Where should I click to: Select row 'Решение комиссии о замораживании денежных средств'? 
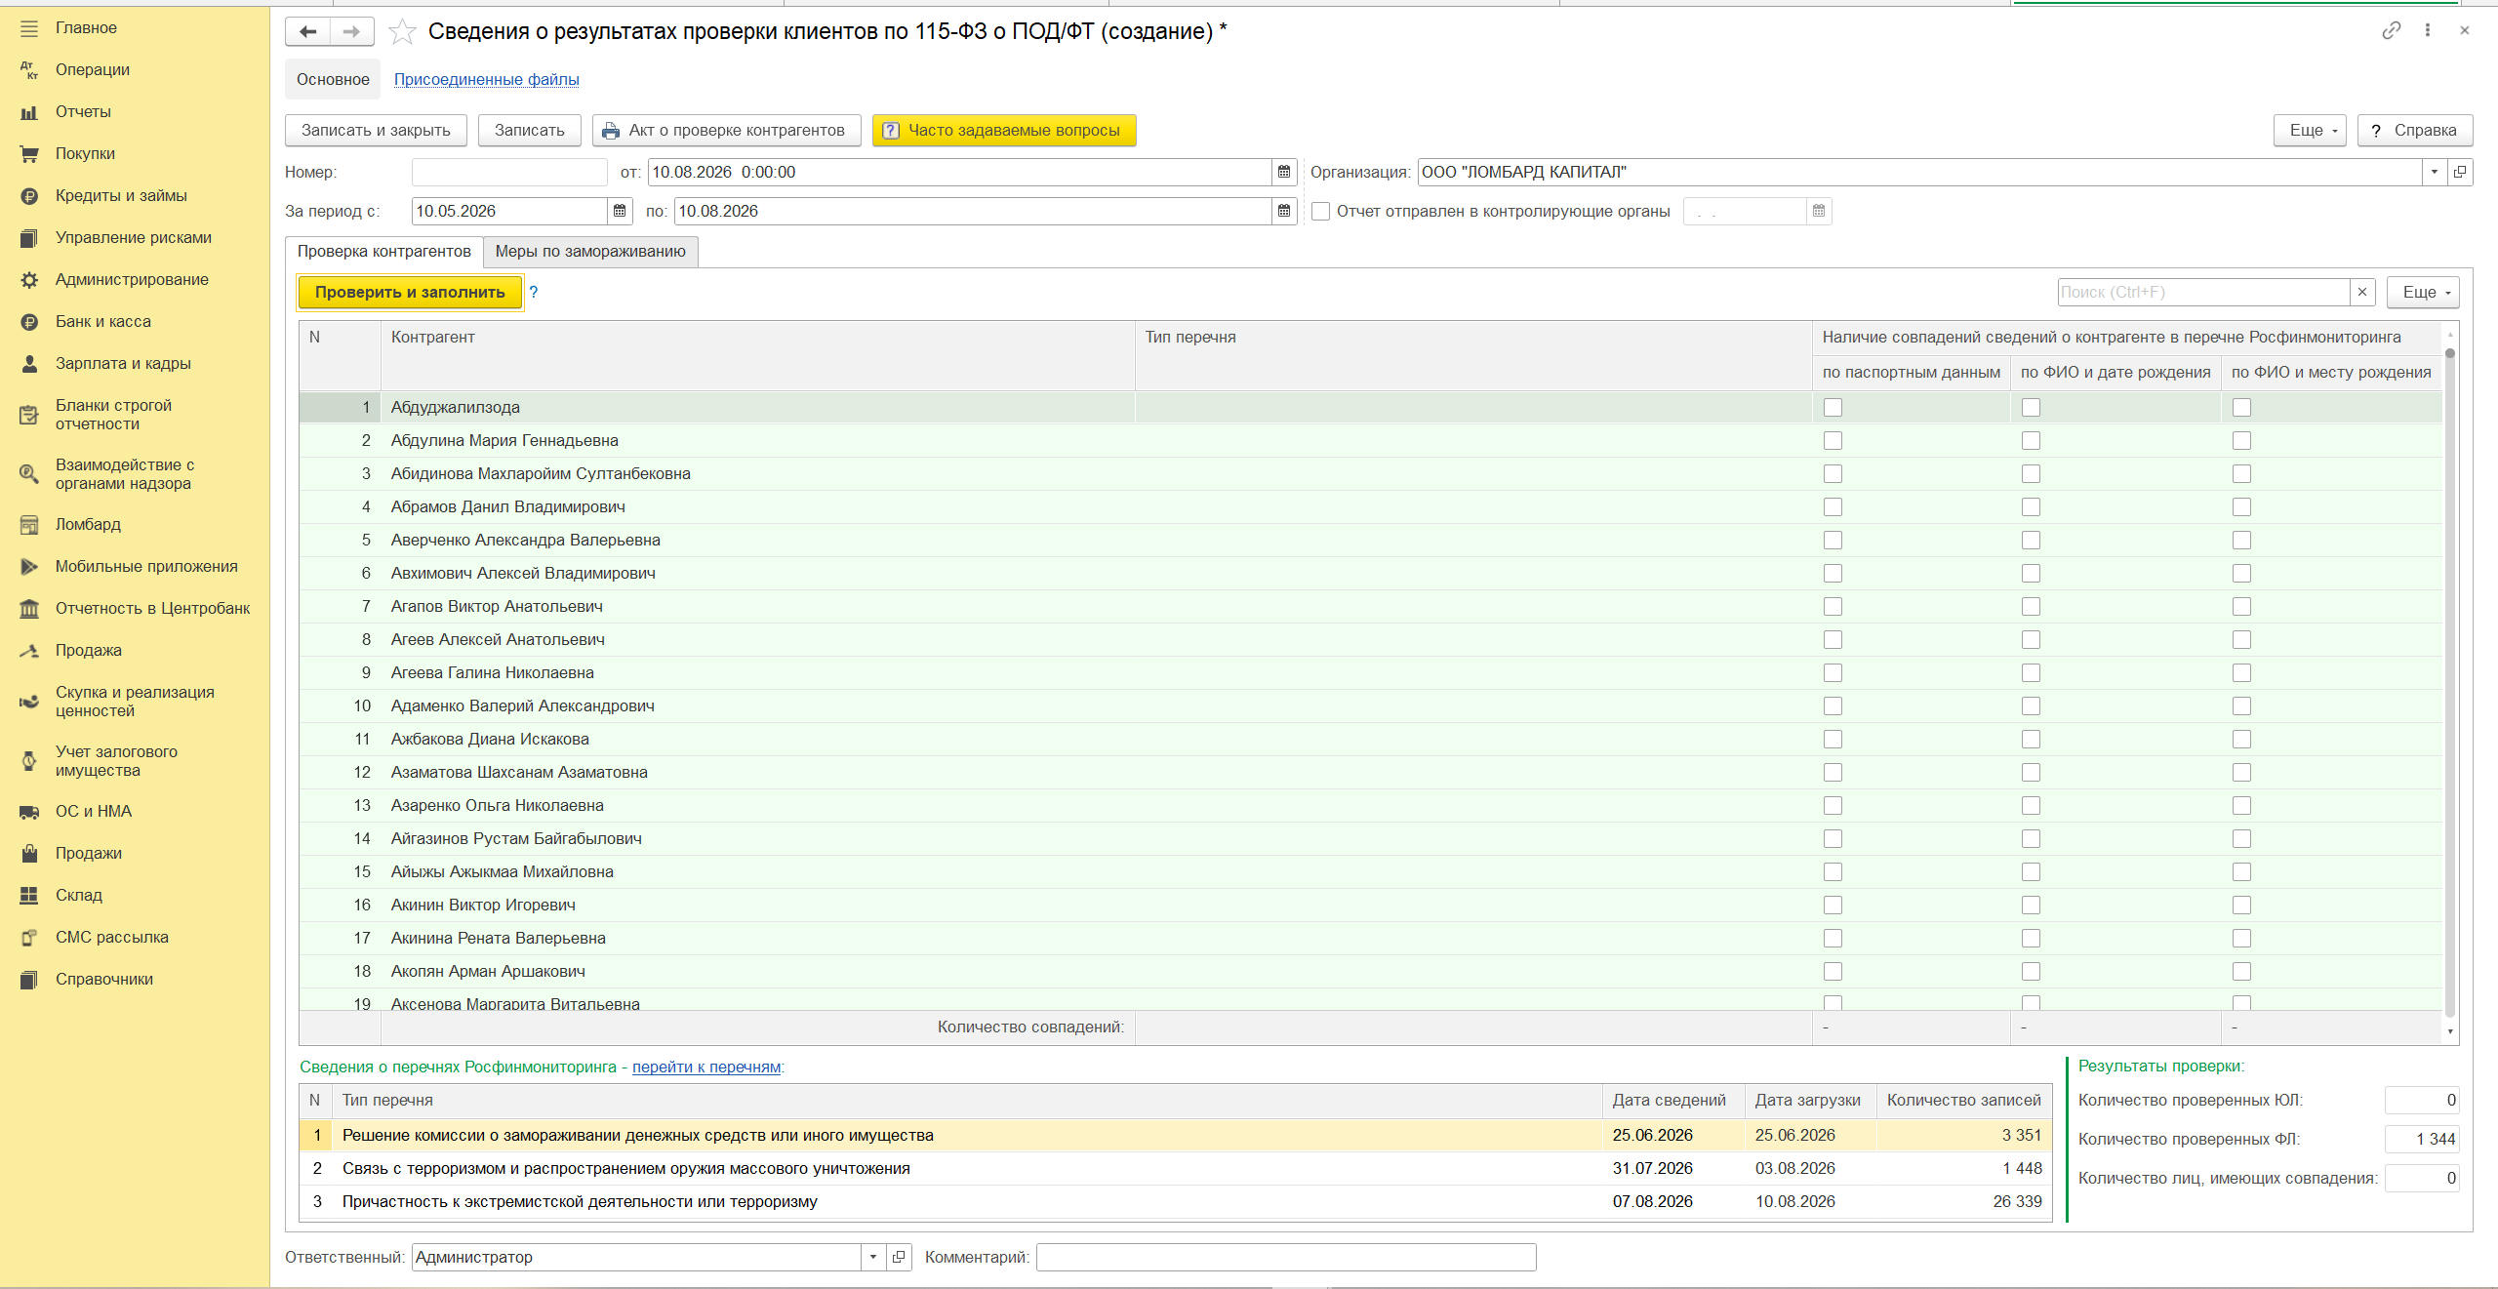[x=1176, y=1135]
